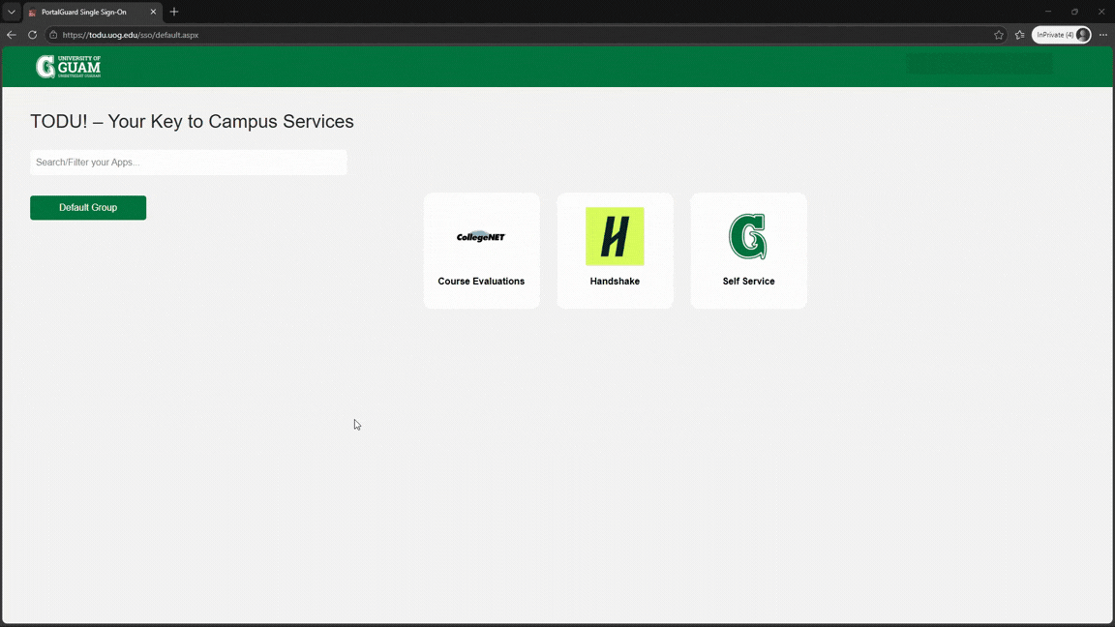1115x627 pixels.
Task: Focus the Search/Filter your Apps field
Action: point(188,163)
